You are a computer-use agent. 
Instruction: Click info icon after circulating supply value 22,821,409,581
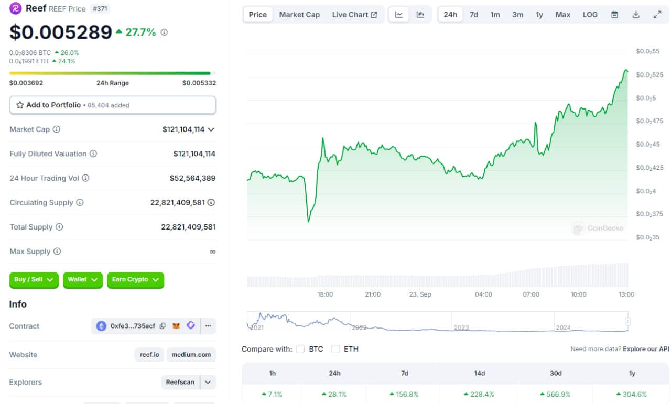(211, 203)
